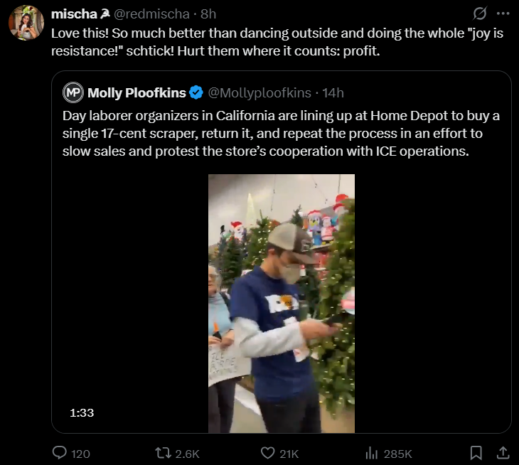Click the 1:33 video duration label
The width and height of the screenshot is (519, 465).
click(82, 412)
